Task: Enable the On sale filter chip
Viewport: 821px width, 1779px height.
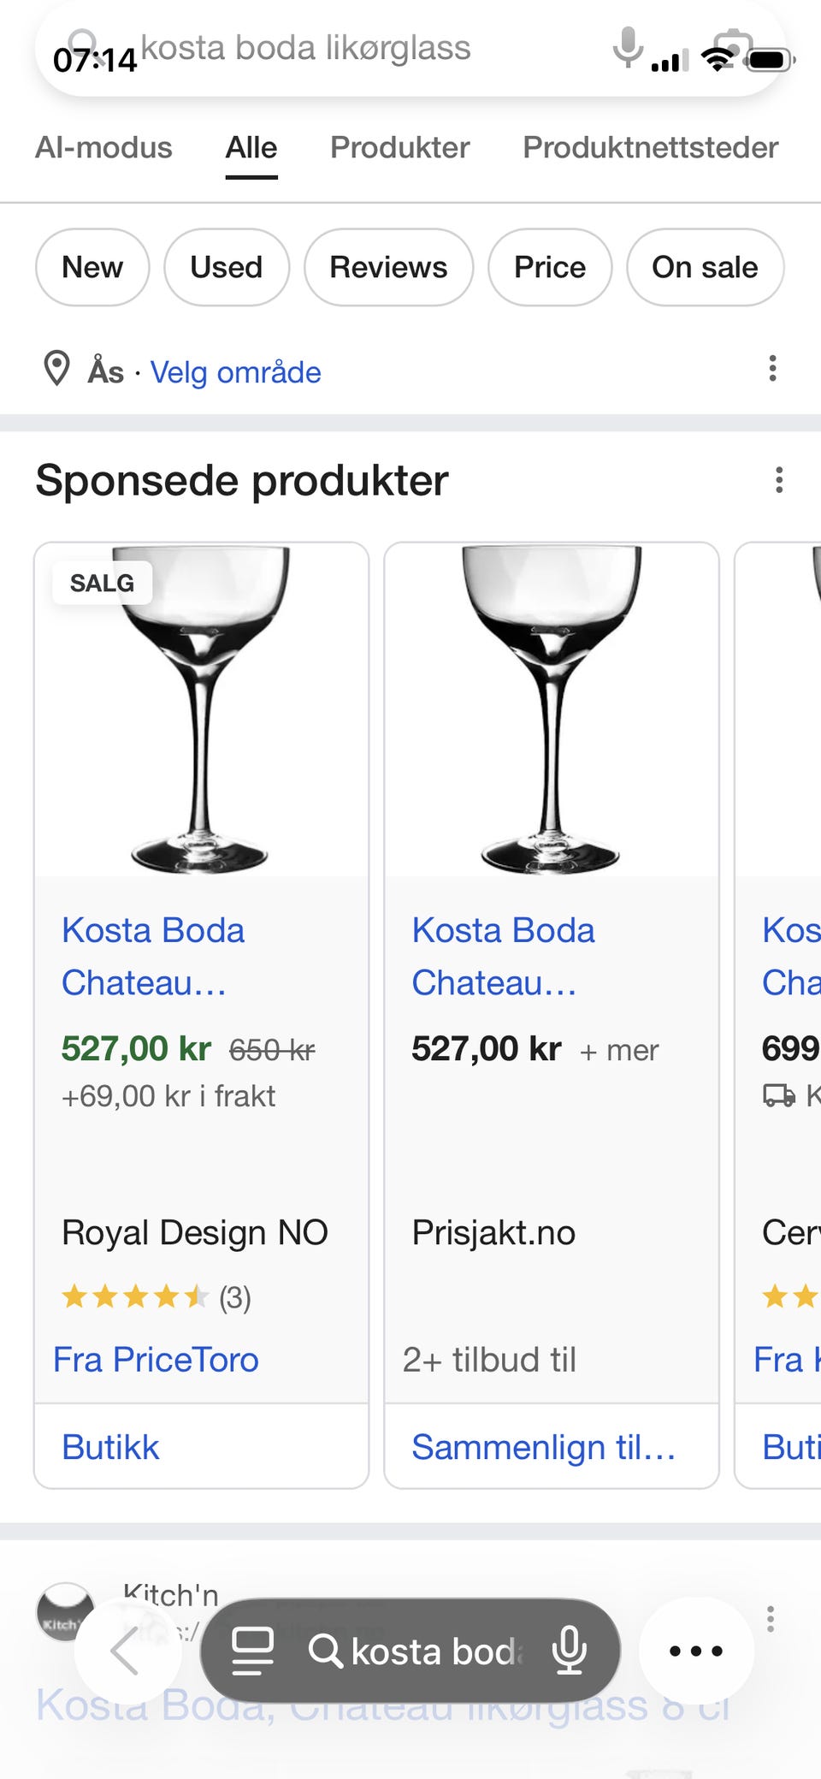Action: click(705, 267)
